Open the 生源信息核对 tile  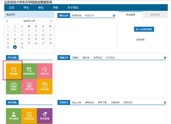coord(29,71)
